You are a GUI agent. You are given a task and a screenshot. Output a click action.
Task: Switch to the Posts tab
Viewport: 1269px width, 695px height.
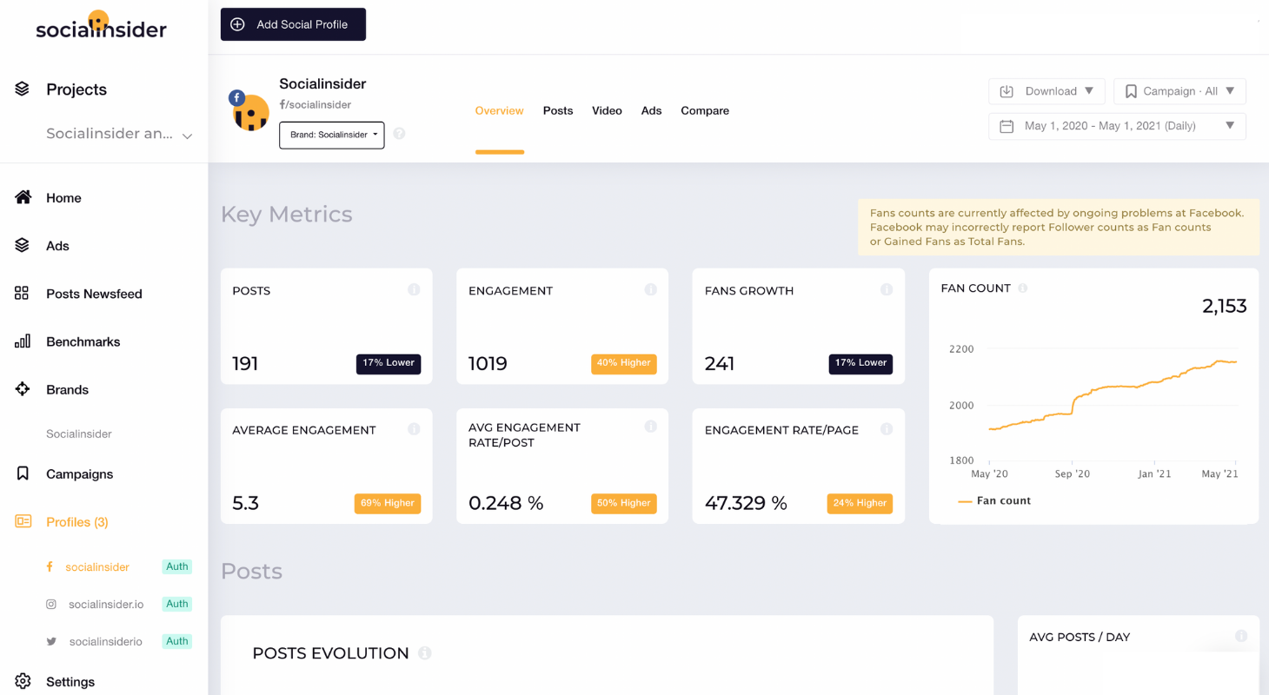tap(558, 110)
